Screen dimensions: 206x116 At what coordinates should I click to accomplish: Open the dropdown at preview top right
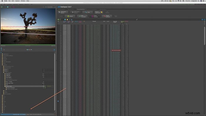[x=51, y=7]
